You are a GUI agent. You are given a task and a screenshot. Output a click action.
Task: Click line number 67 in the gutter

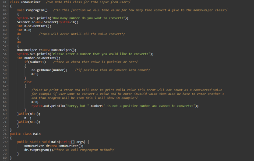click(x=4, y=106)
